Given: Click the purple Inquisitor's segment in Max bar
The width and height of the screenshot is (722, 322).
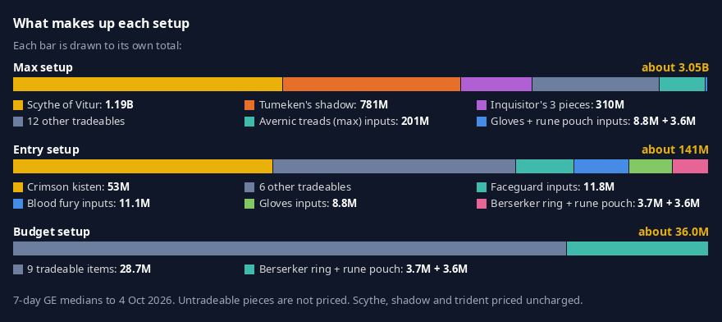Looking at the screenshot, I should coord(496,85).
